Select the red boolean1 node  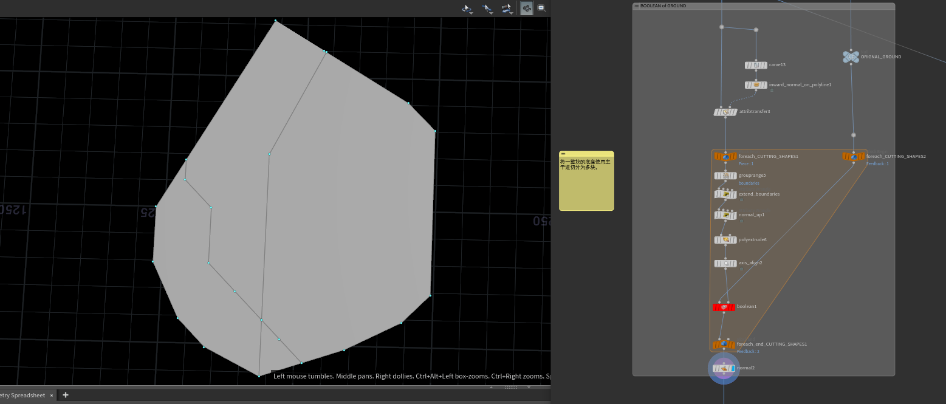point(724,307)
